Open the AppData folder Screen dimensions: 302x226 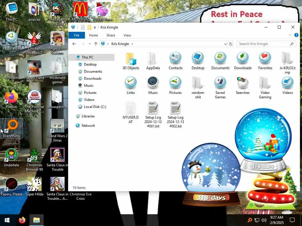coord(153,61)
